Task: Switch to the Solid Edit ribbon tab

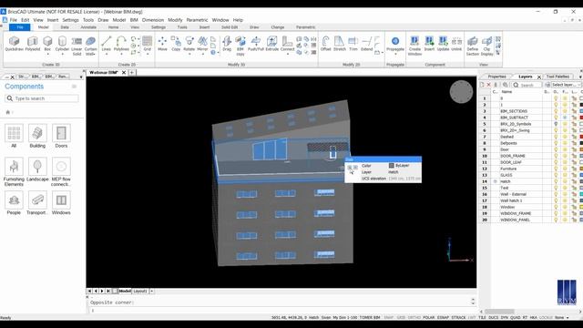Action: 230,27
